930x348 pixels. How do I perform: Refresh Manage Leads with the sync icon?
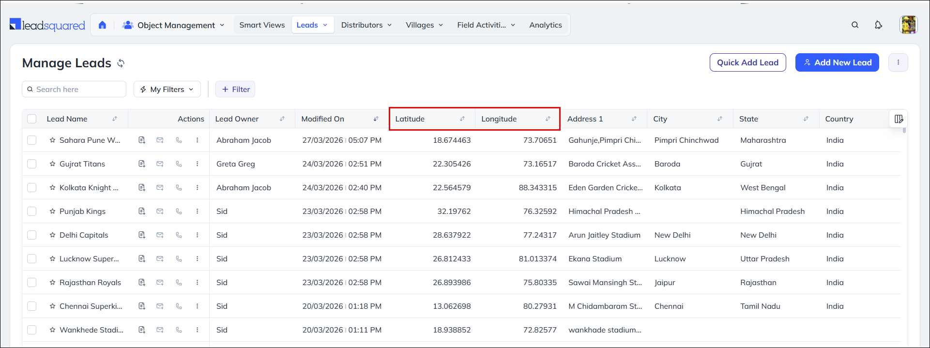121,63
